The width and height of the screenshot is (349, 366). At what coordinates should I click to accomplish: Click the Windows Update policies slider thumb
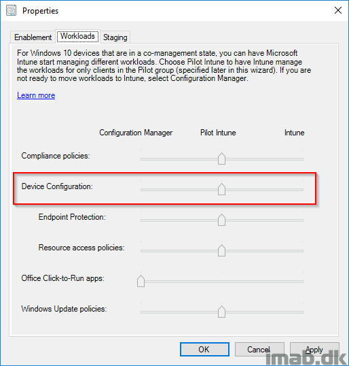tap(221, 312)
